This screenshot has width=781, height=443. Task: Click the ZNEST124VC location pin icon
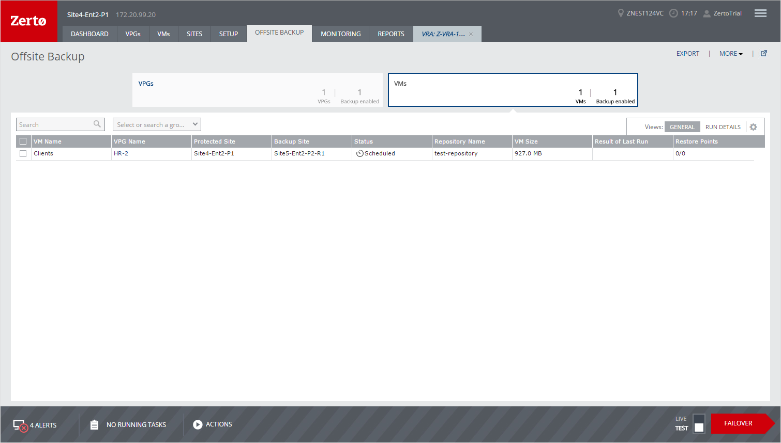click(621, 13)
